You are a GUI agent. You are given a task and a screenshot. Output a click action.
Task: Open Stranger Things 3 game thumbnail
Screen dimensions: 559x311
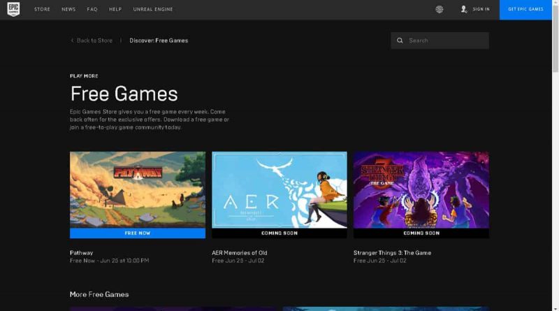pos(421,189)
